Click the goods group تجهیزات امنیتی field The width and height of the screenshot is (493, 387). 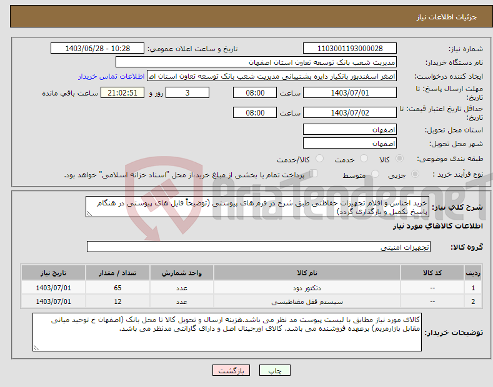(x=259, y=247)
